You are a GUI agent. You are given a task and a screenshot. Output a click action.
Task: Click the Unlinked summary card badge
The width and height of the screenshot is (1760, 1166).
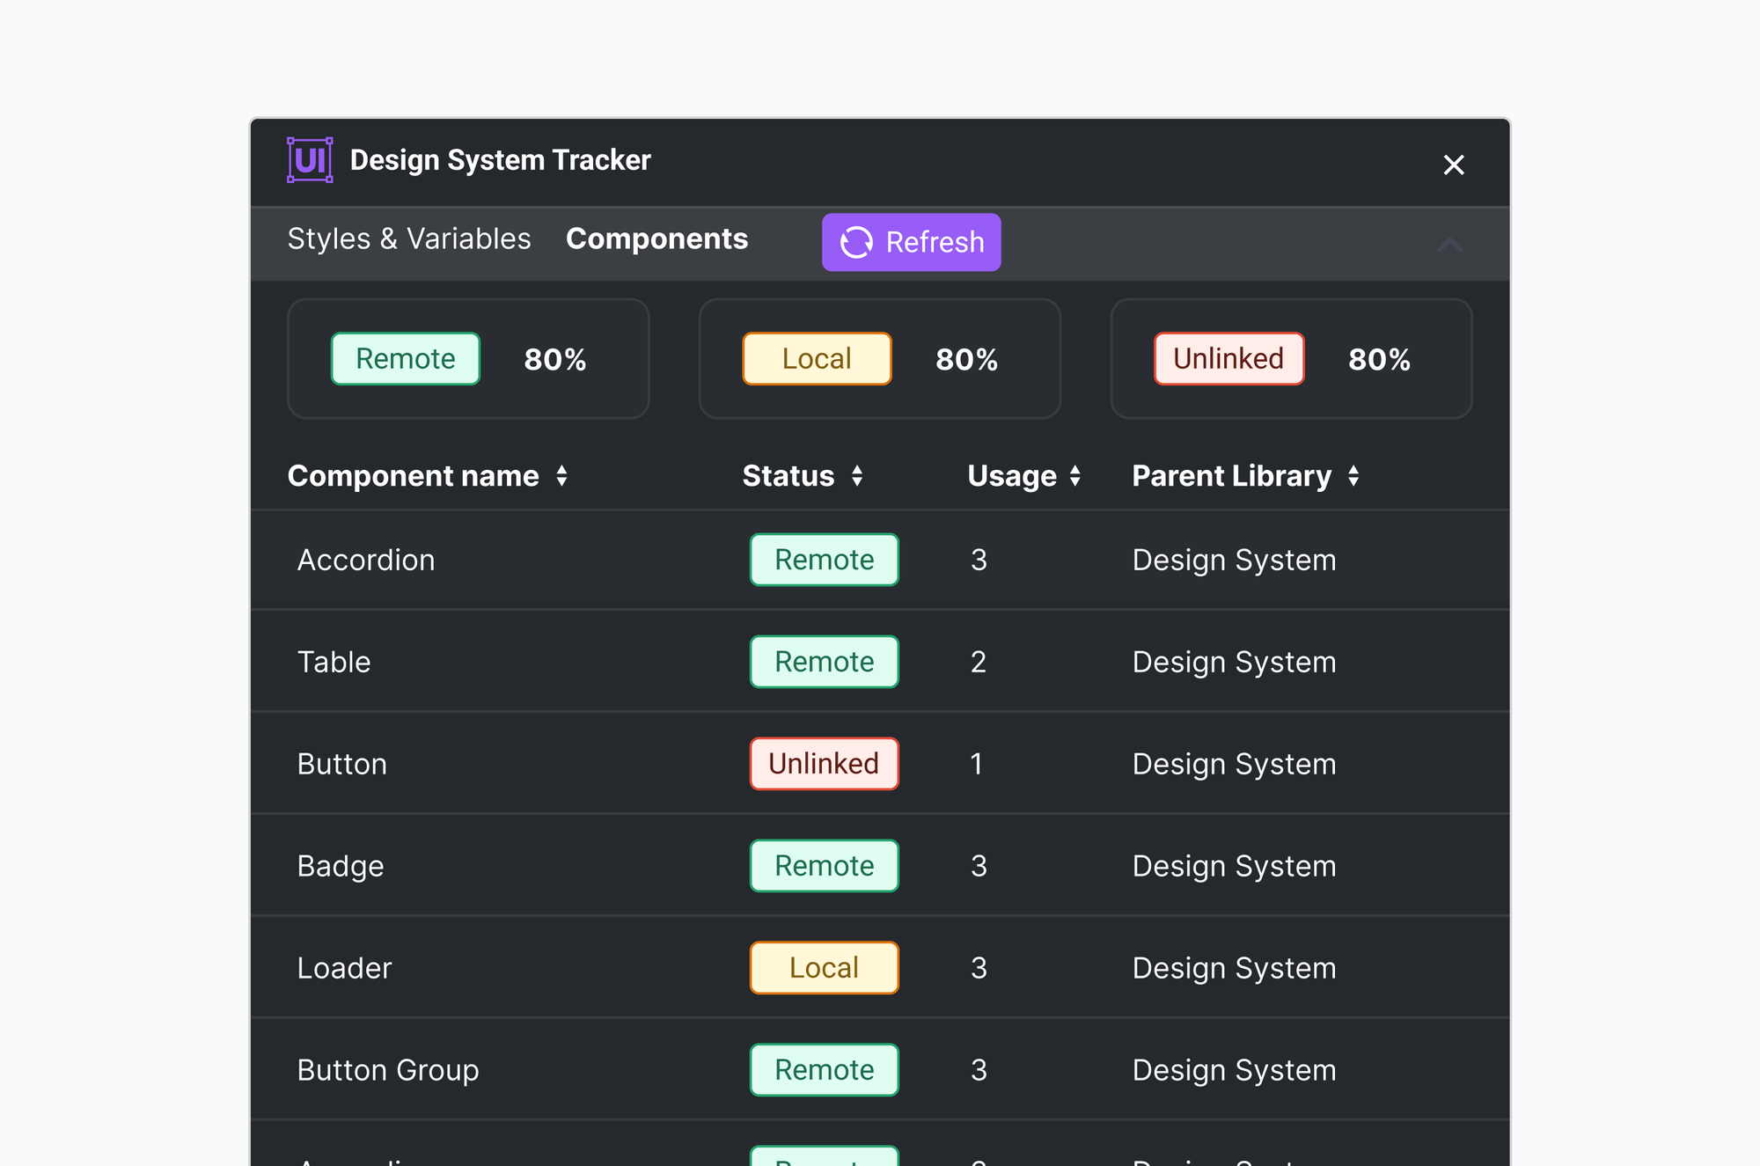coord(1228,358)
